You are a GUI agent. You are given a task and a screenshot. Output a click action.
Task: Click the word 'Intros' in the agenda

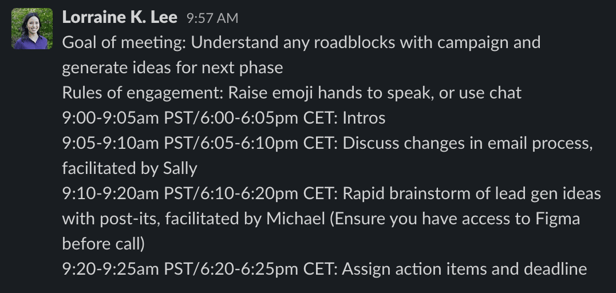click(x=364, y=118)
